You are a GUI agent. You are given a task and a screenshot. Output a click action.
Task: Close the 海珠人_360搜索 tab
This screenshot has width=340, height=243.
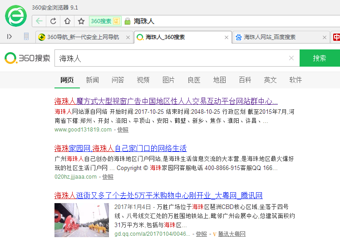coord(227,38)
